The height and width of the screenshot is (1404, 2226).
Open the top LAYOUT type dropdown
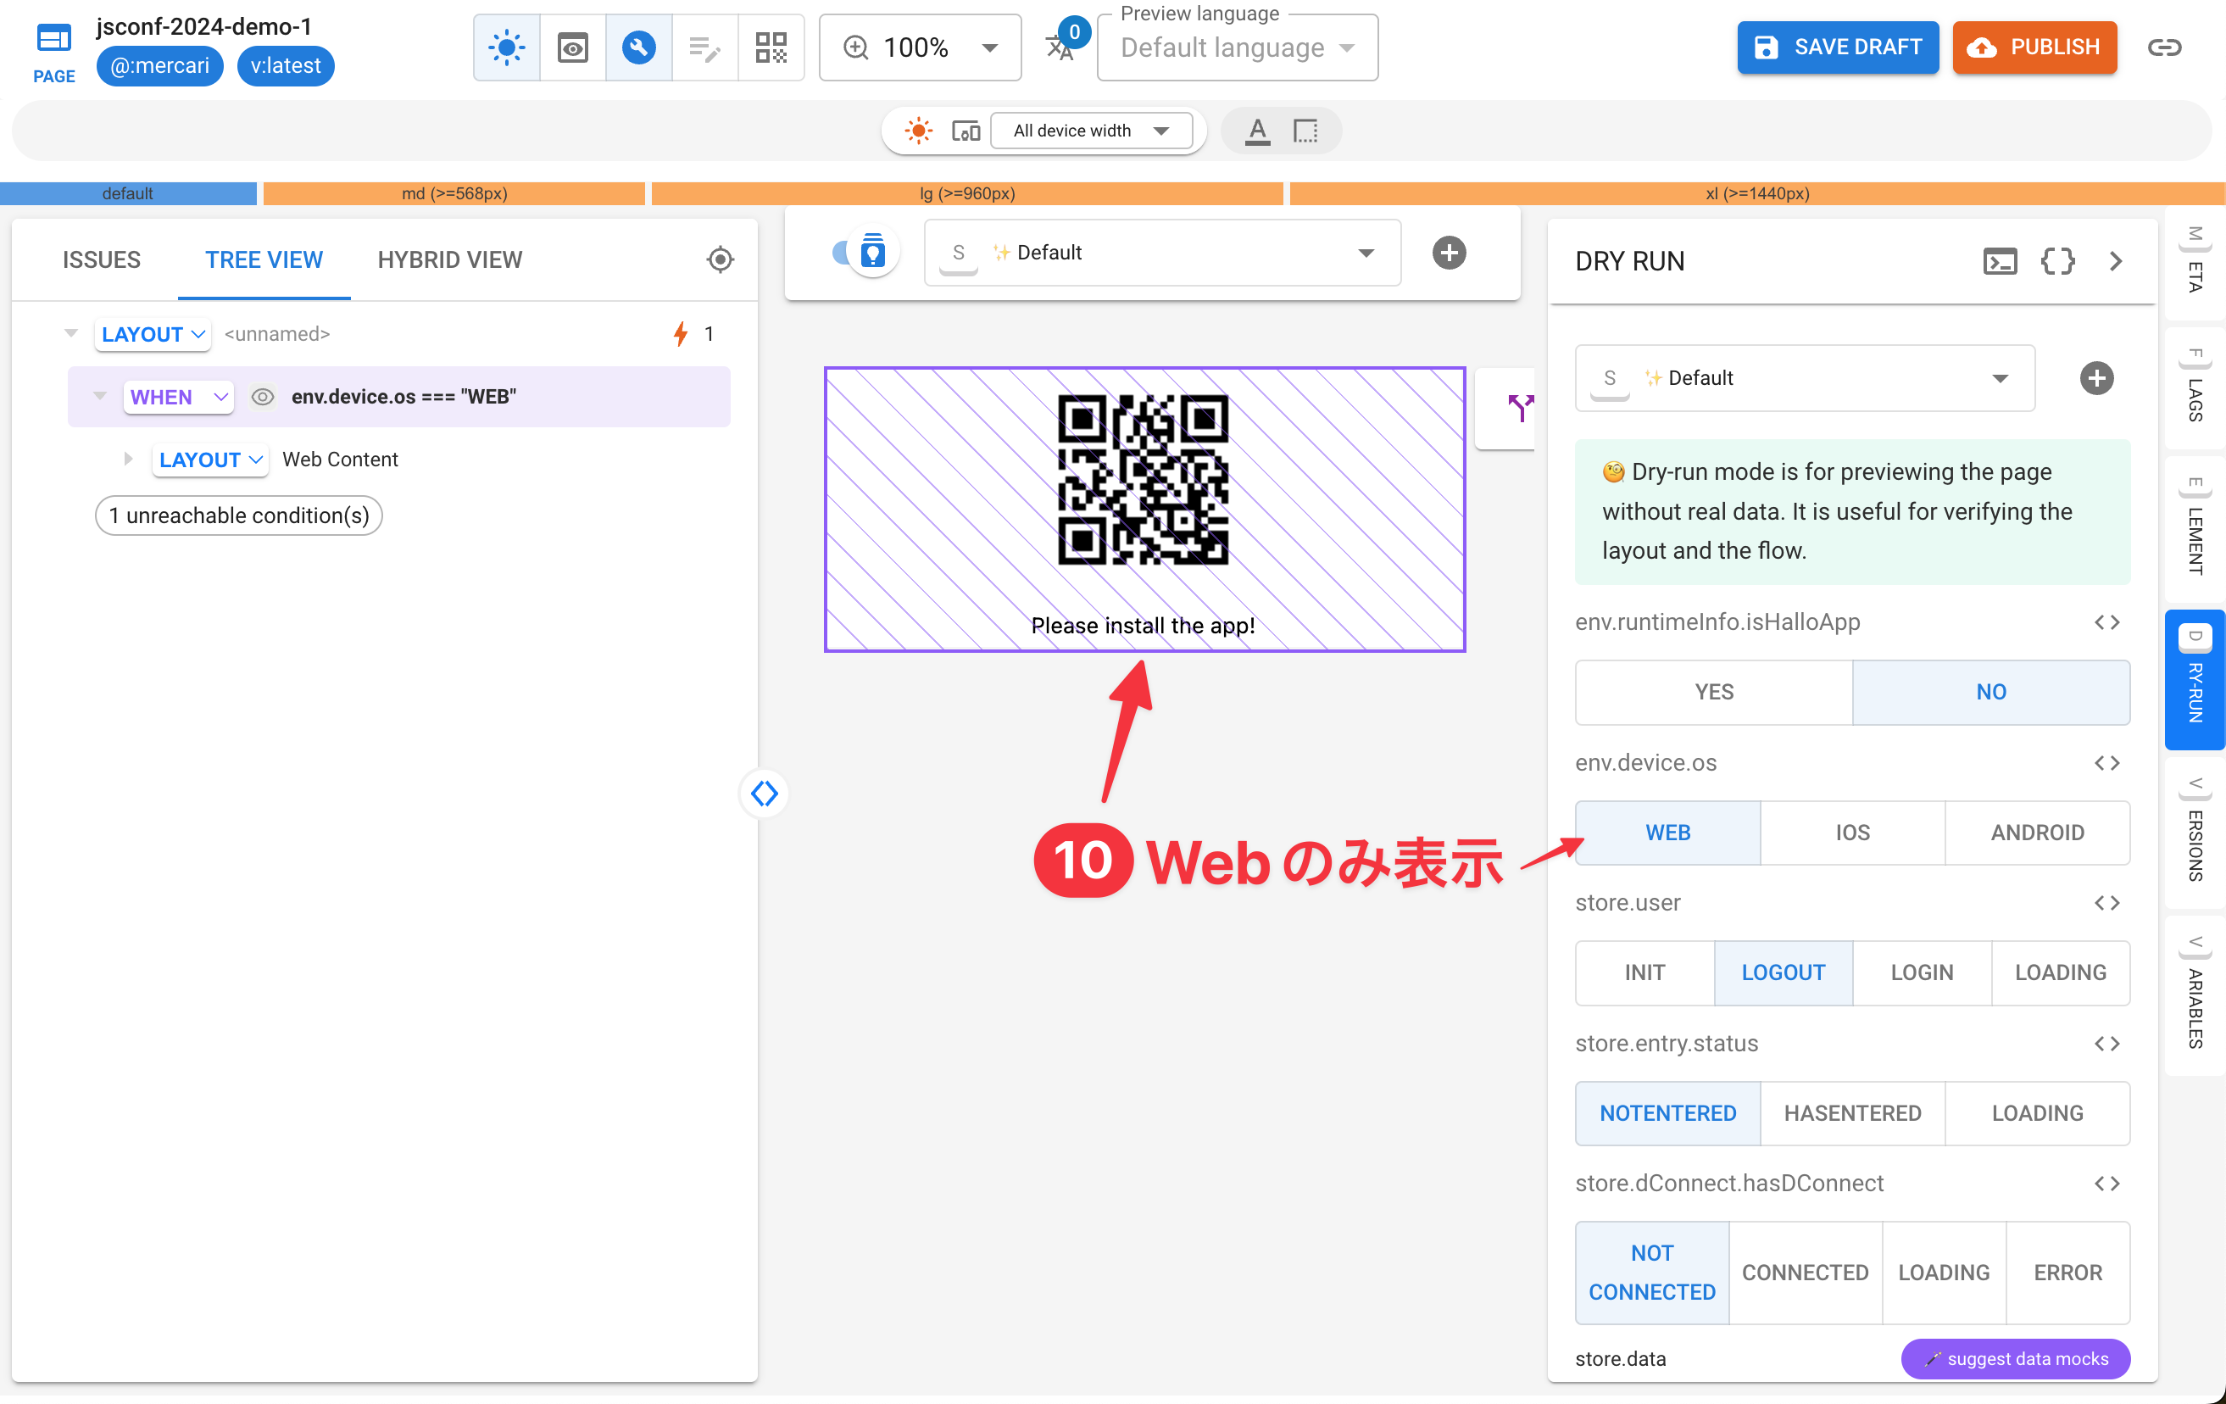pos(153,334)
